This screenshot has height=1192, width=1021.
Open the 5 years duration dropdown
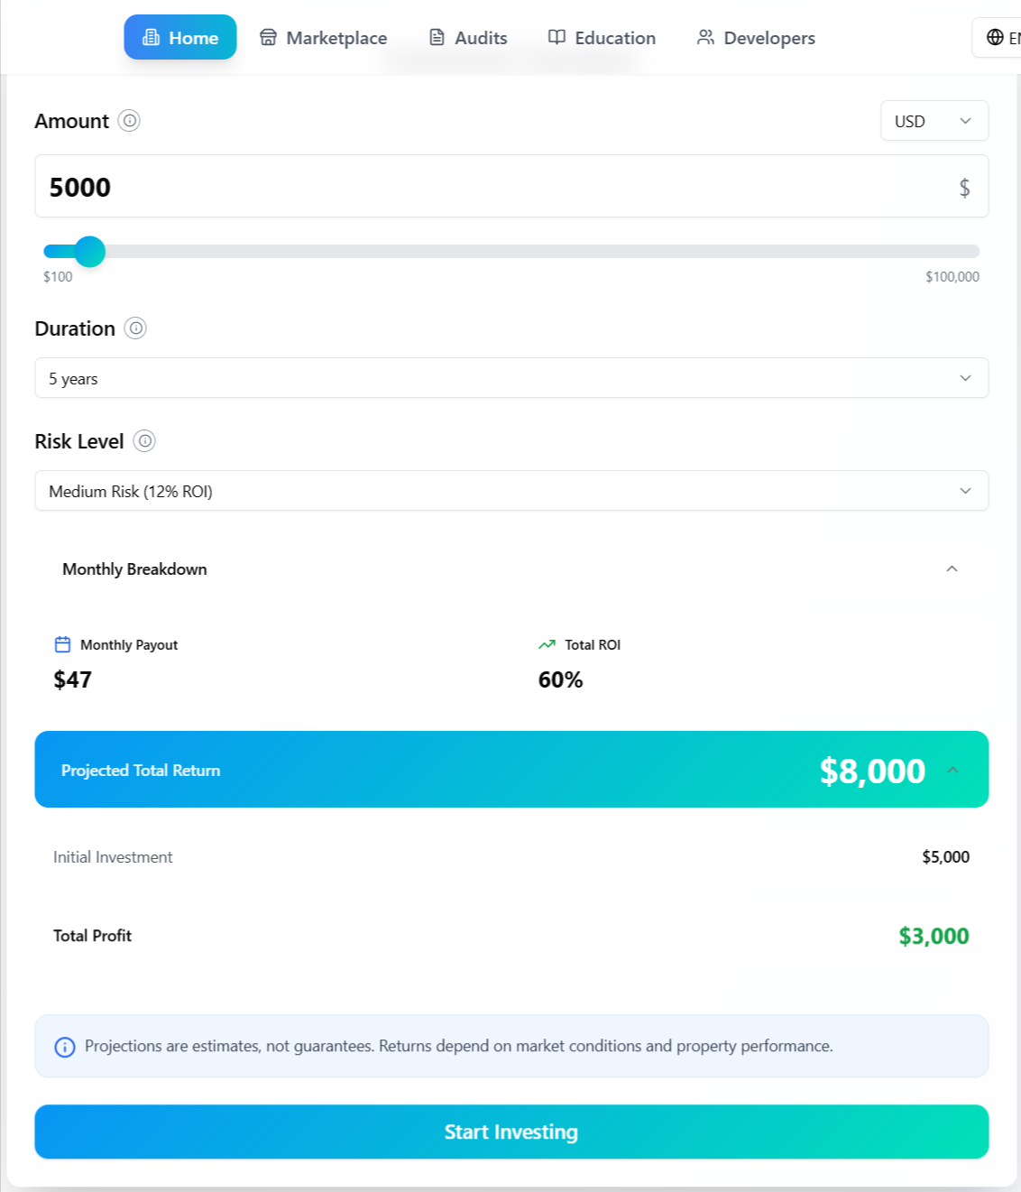pyautogui.click(x=511, y=378)
